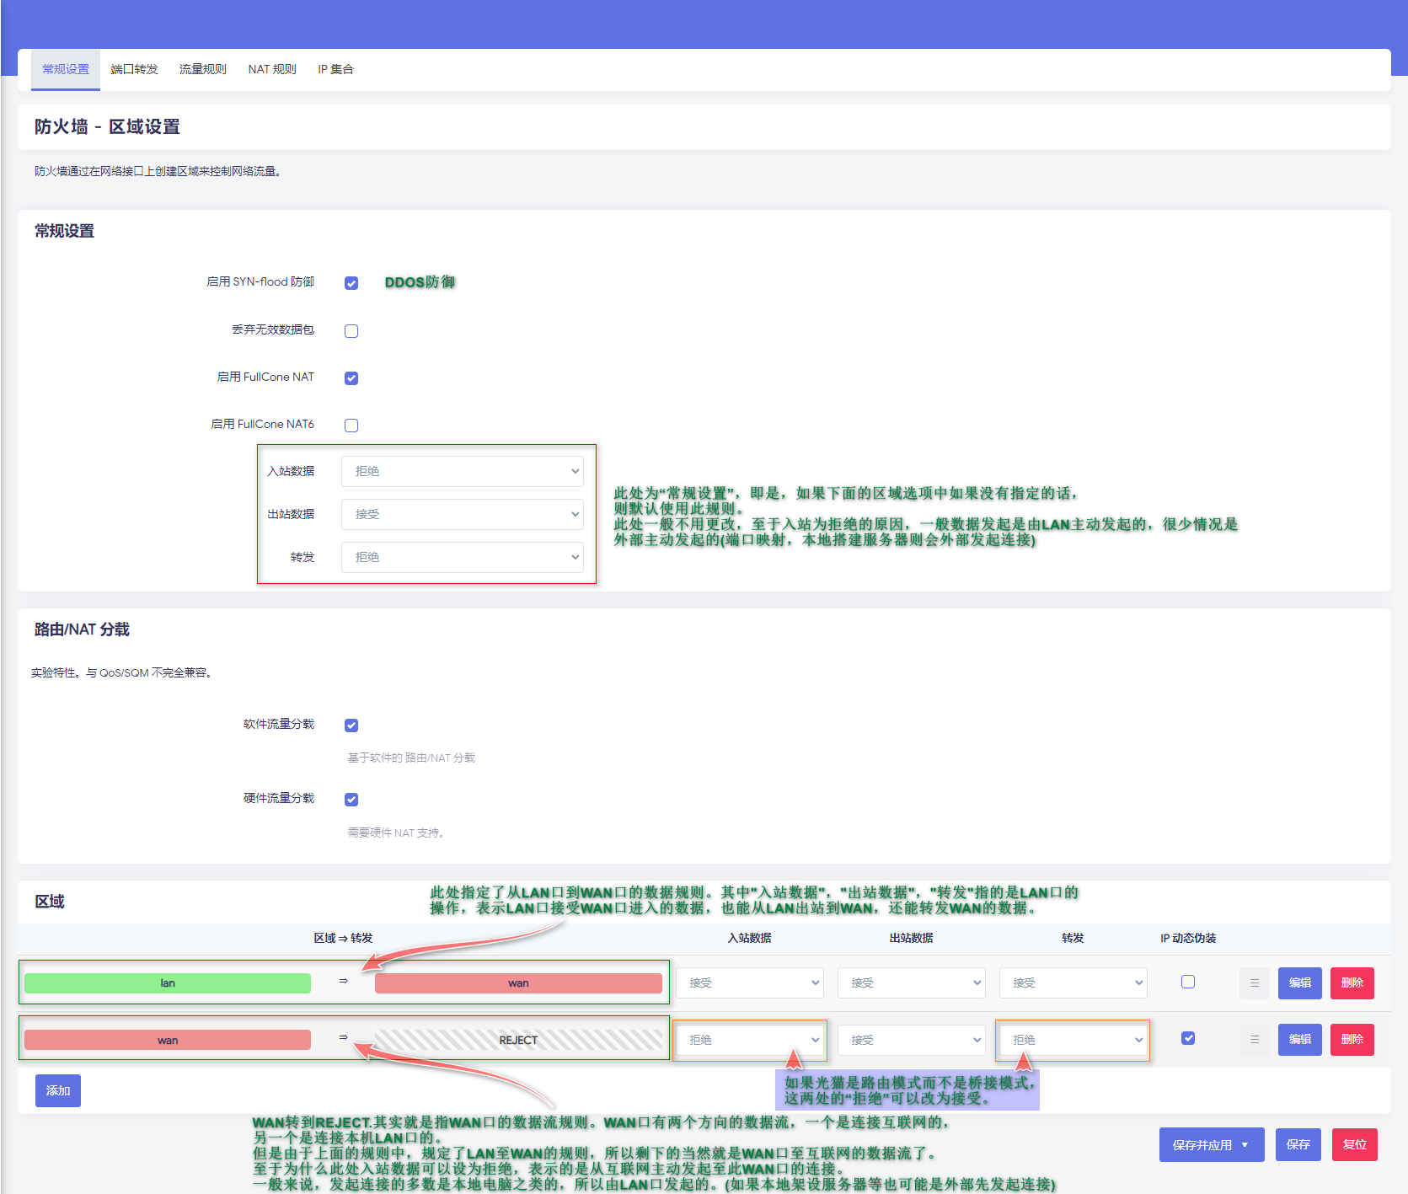Click drag handle icon in lan row
Viewport: 1408px width, 1194px height.
[x=1254, y=983]
